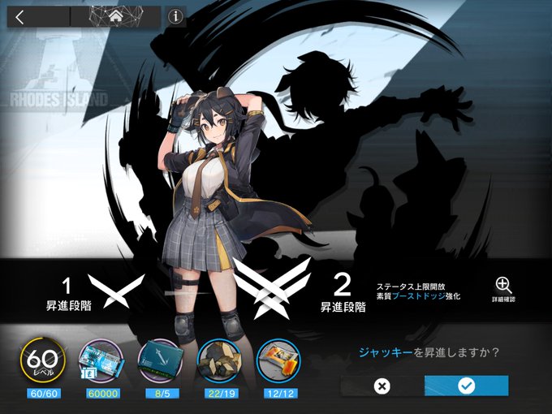Viewport: 552px width, 414px height.
Task: Tap the 60/60 level count
Action: [44, 393]
